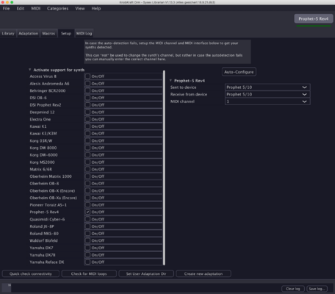Switch to the Library tab
The height and width of the screenshot is (294, 335).
pyautogui.click(x=8, y=33)
